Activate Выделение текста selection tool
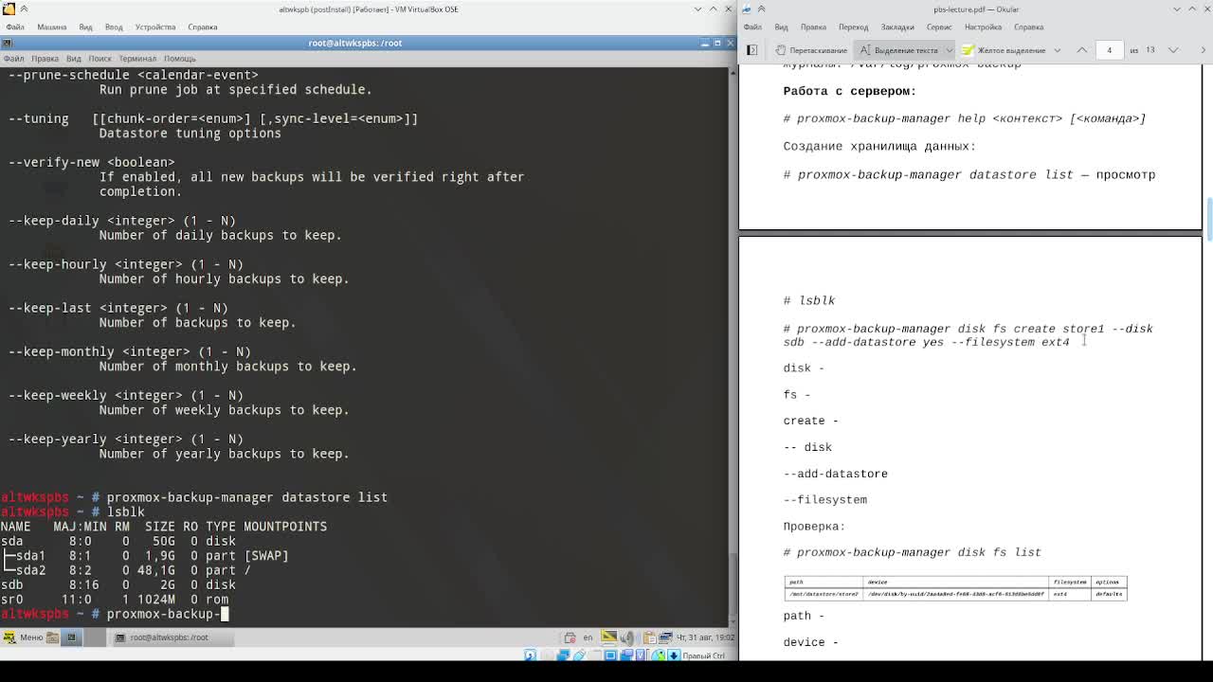1213x682 pixels. 898,49
